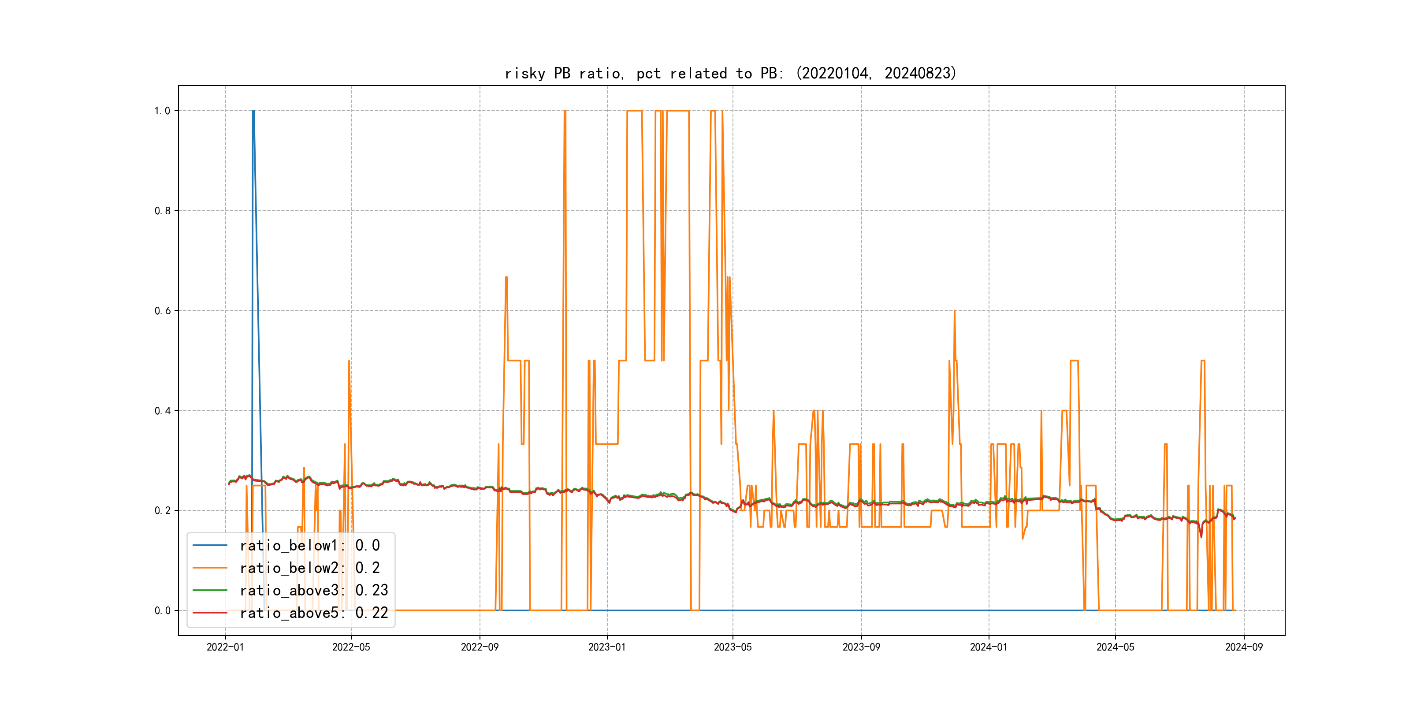Select the 'ratio_above3: 0.23' legend label

coord(314,591)
